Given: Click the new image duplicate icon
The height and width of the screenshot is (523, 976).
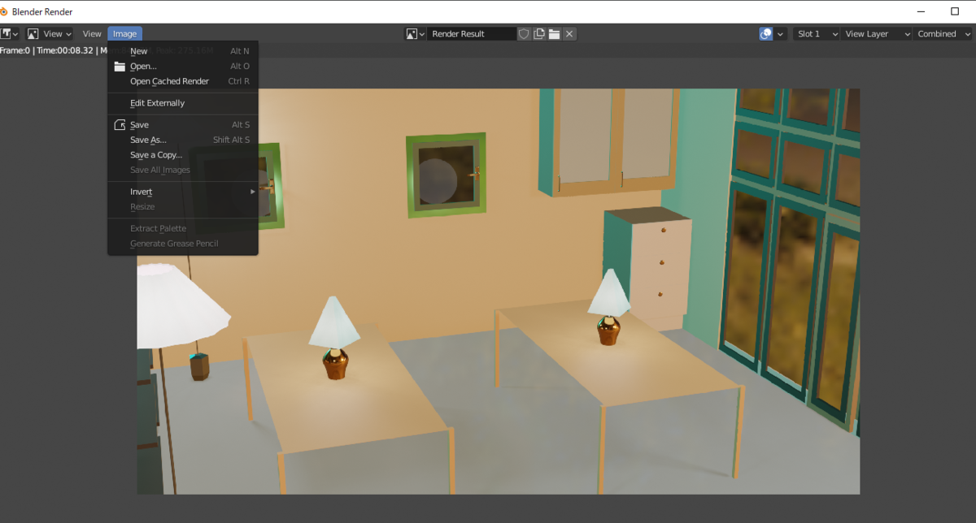Looking at the screenshot, I should click(539, 33).
